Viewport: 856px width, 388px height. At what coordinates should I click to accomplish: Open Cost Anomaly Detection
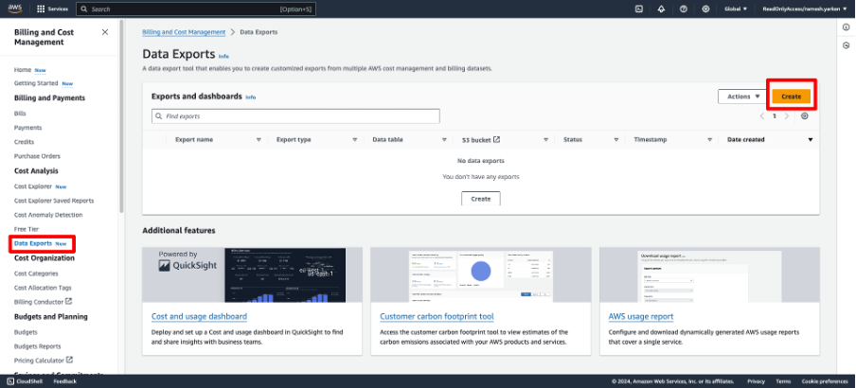tap(48, 215)
